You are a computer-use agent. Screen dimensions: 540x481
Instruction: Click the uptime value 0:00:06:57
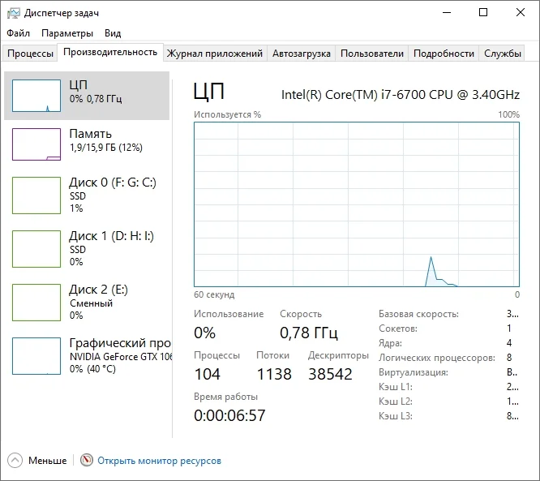[x=229, y=415]
